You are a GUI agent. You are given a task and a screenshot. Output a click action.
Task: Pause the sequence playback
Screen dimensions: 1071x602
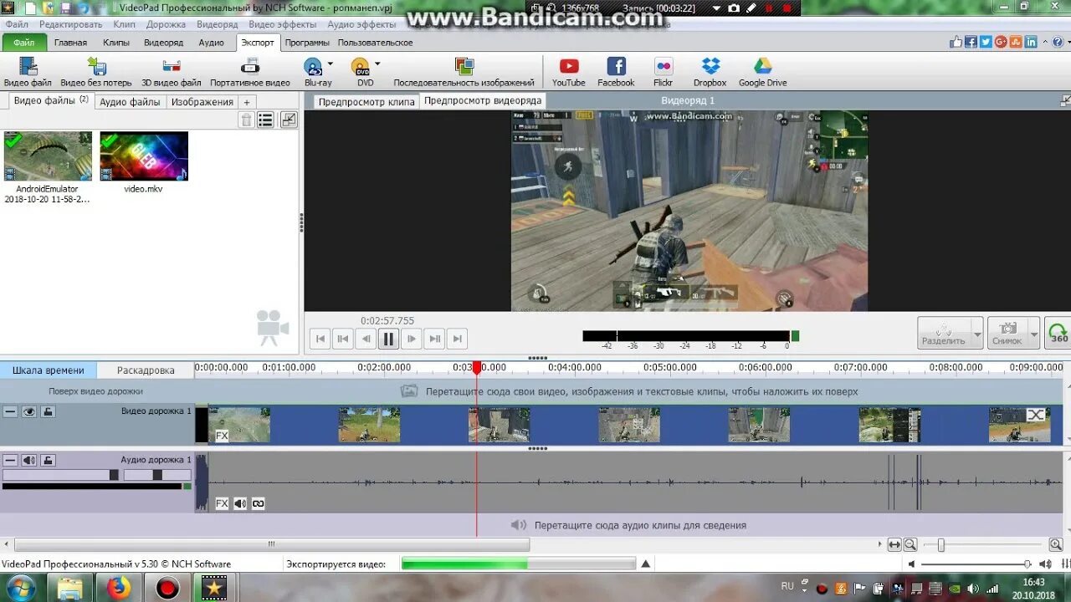click(388, 339)
